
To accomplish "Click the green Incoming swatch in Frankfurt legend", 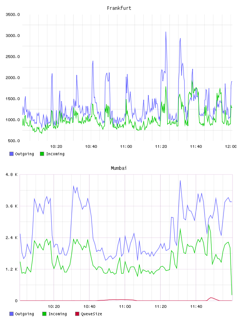I will click(42, 154).
